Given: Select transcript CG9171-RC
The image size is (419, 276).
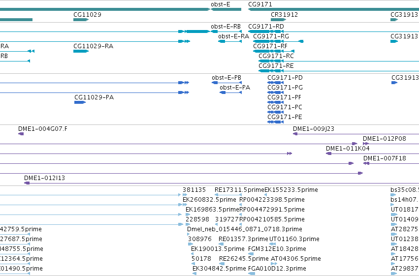Looking at the screenshot, I should click(339, 61).
